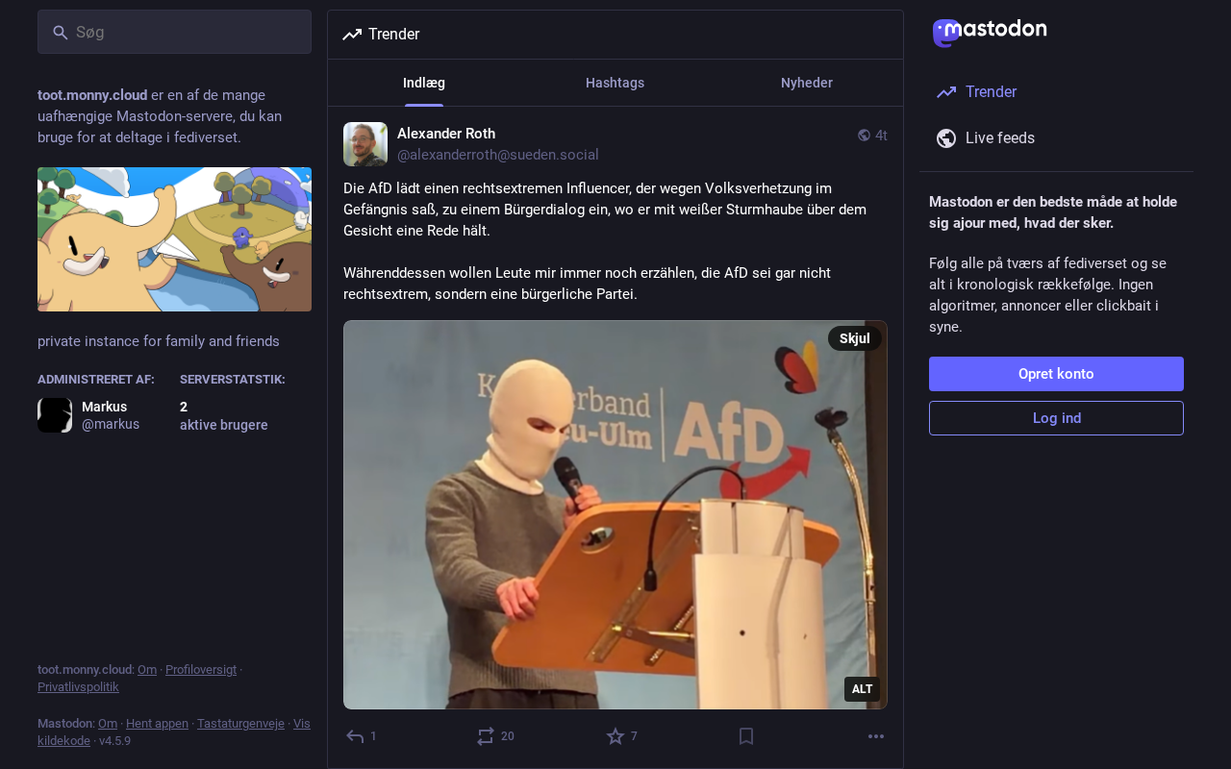Open Trender in right navigation
The image size is (1231, 769).
(1056, 91)
